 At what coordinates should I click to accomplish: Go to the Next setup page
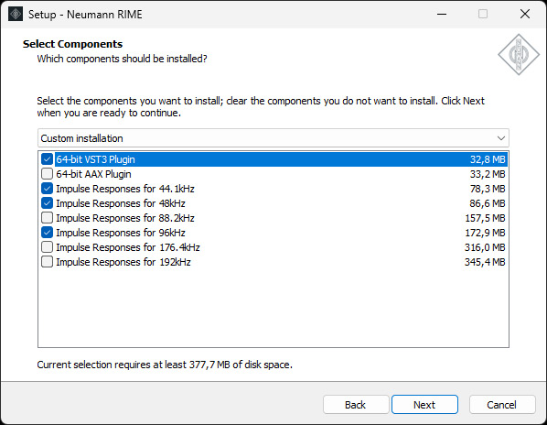[x=424, y=405]
